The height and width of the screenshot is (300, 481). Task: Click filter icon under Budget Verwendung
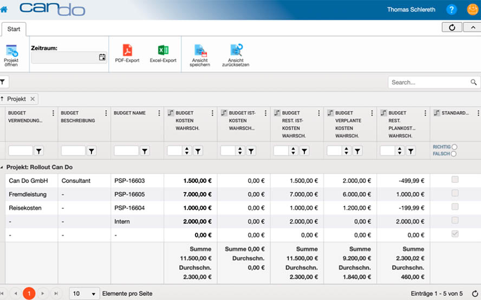pos(38,151)
